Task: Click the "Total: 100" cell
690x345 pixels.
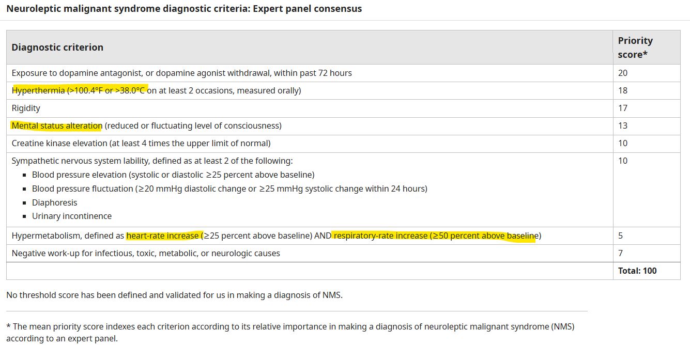Action: pyautogui.click(x=637, y=271)
